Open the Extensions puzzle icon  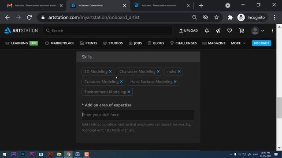pos(230,18)
